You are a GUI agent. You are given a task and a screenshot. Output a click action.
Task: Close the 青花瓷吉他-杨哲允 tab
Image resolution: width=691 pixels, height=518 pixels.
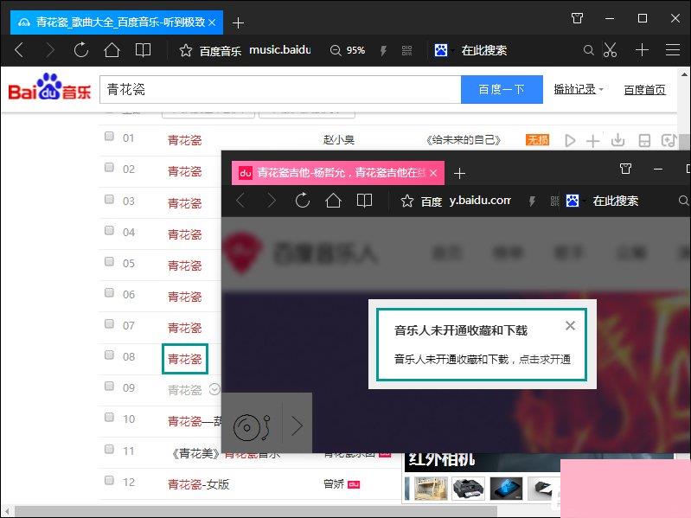pos(433,173)
